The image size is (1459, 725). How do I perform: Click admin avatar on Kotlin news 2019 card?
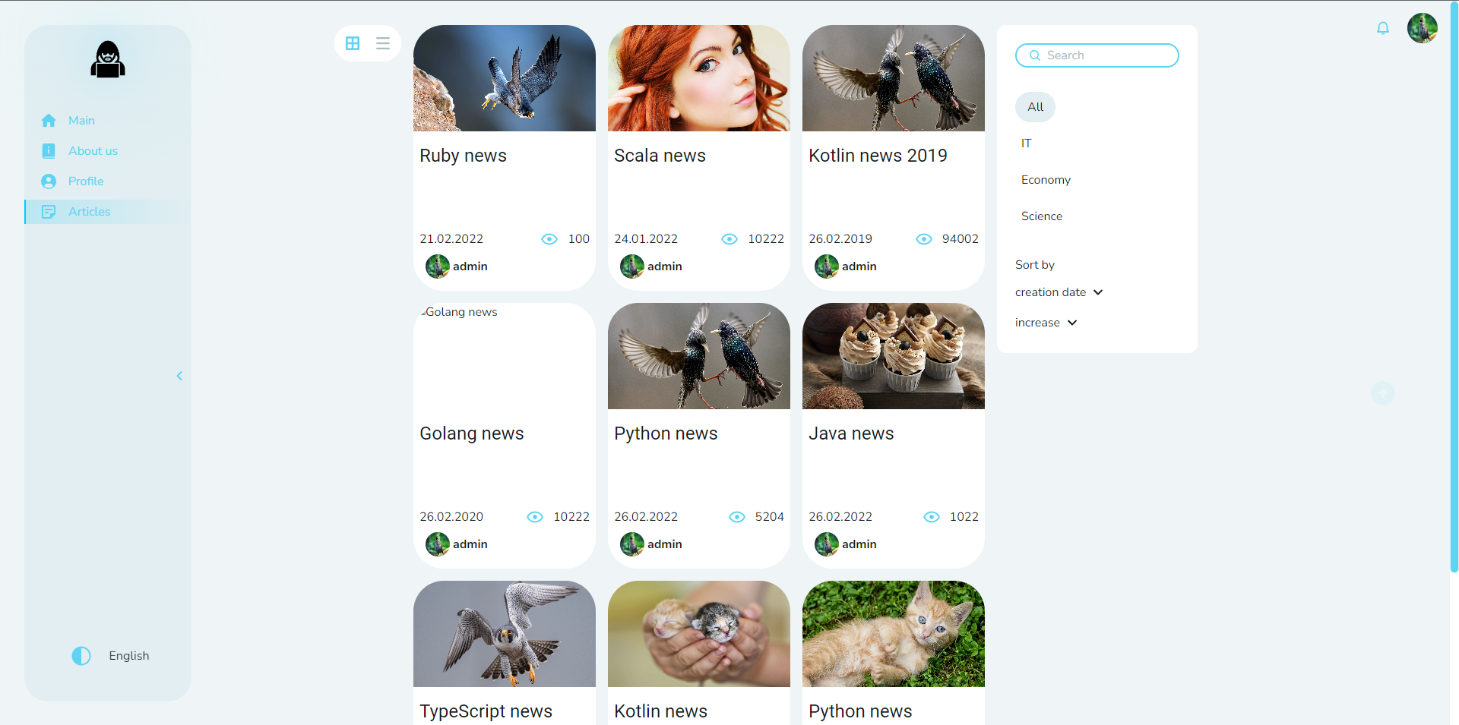click(827, 266)
